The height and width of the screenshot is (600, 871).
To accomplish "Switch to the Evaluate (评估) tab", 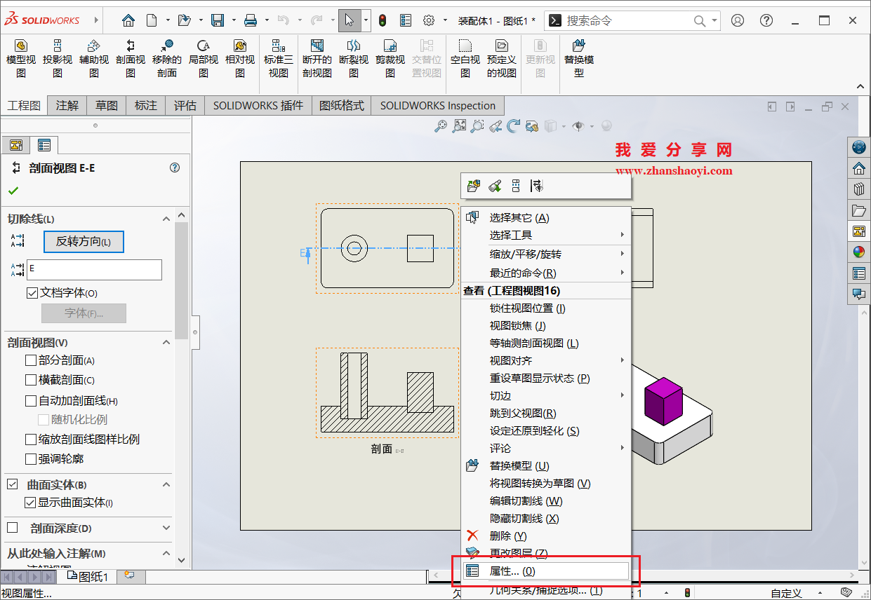I will [x=185, y=106].
